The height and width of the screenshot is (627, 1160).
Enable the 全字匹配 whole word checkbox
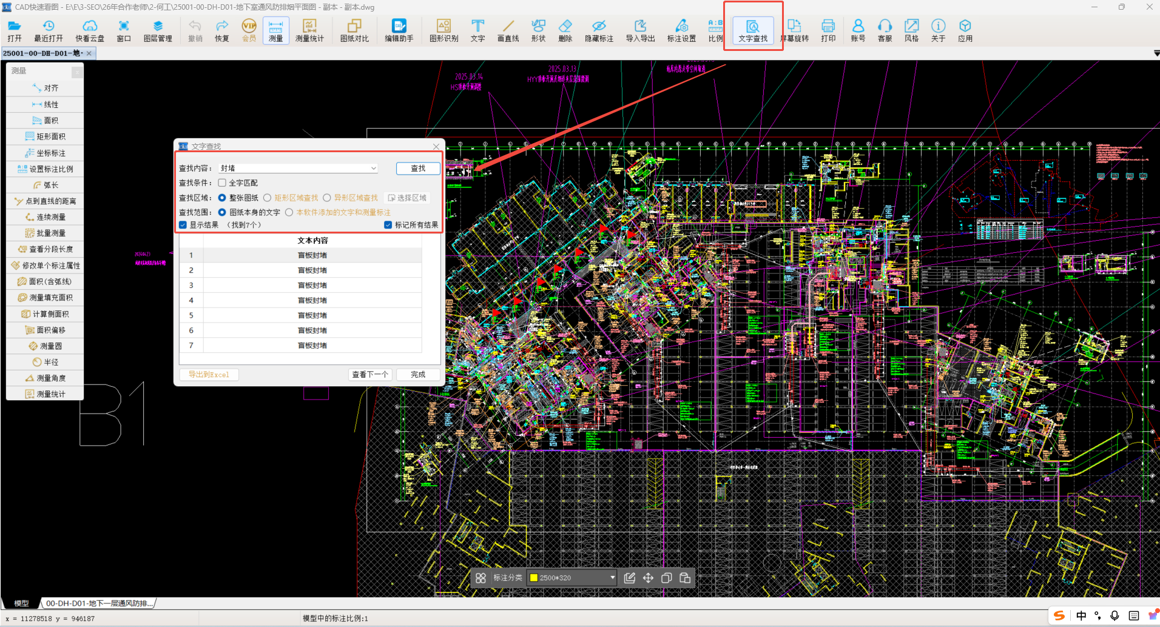pyautogui.click(x=223, y=183)
